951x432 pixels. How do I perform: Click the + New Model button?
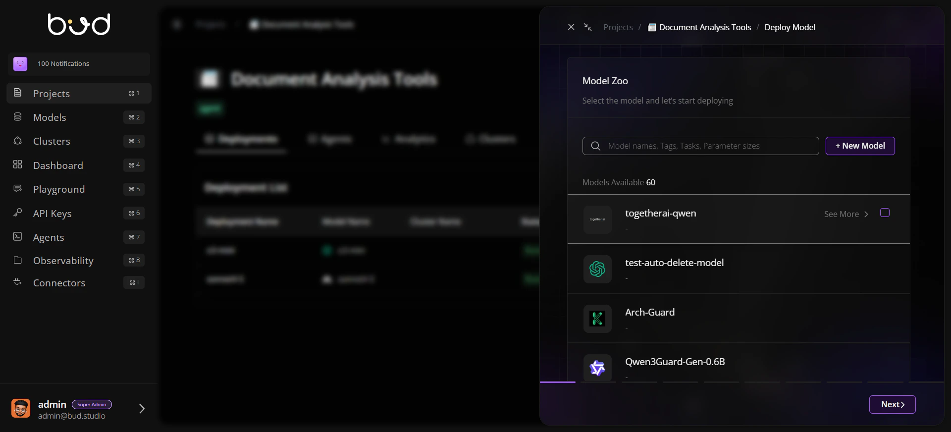[860, 146]
